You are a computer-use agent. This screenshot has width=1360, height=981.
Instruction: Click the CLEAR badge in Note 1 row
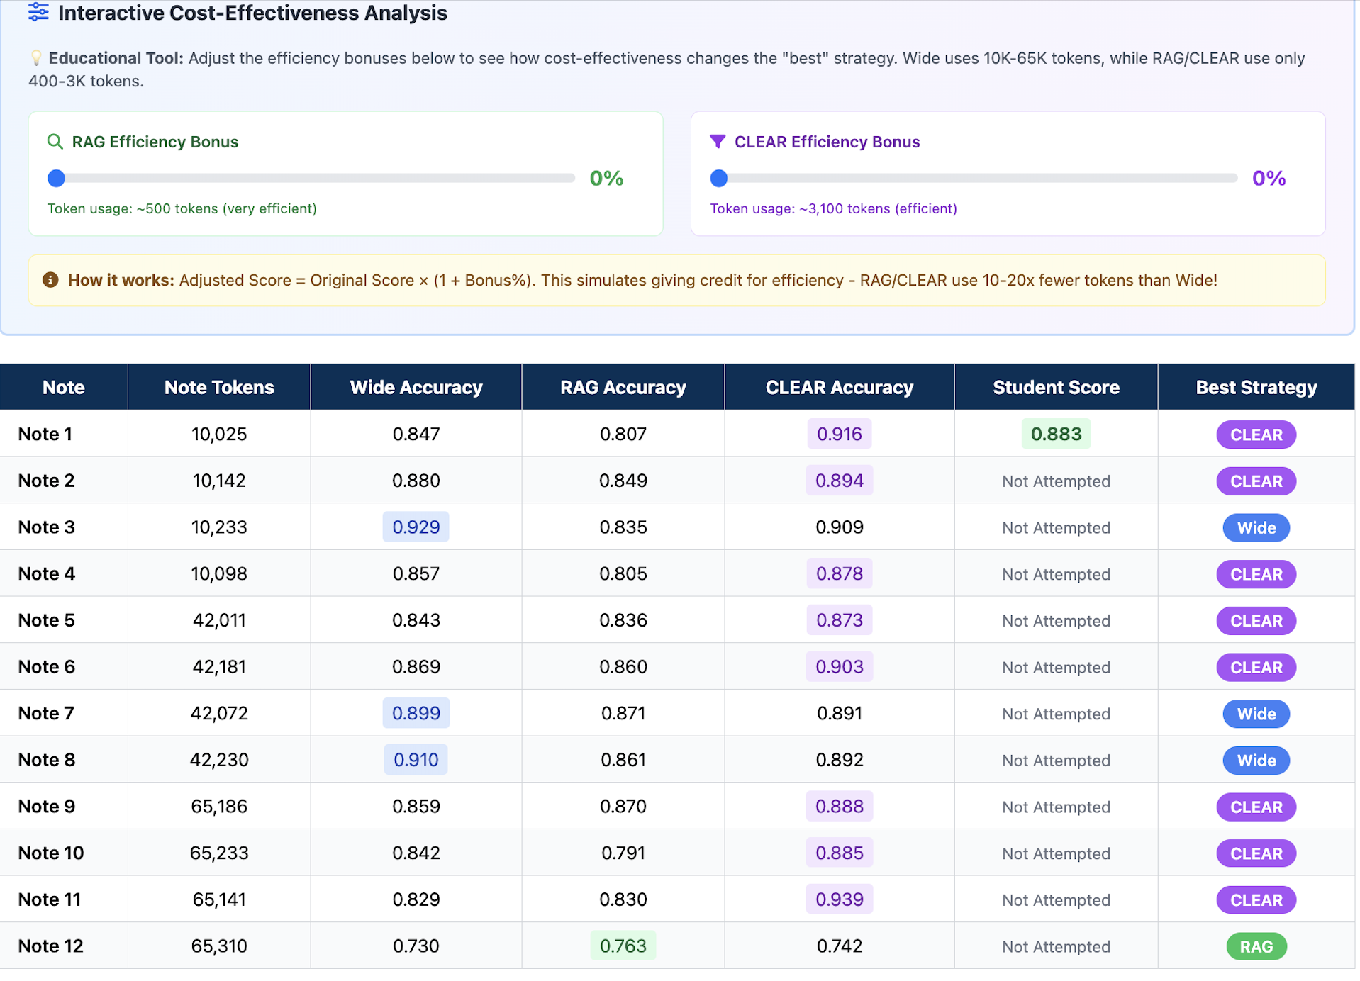pyautogui.click(x=1256, y=435)
